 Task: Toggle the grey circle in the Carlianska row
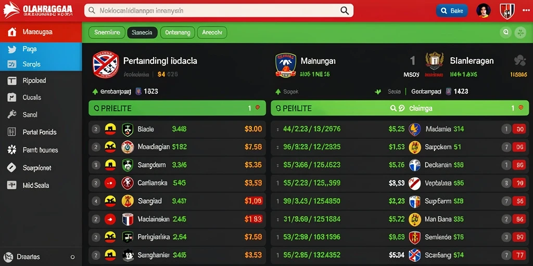coord(96,183)
